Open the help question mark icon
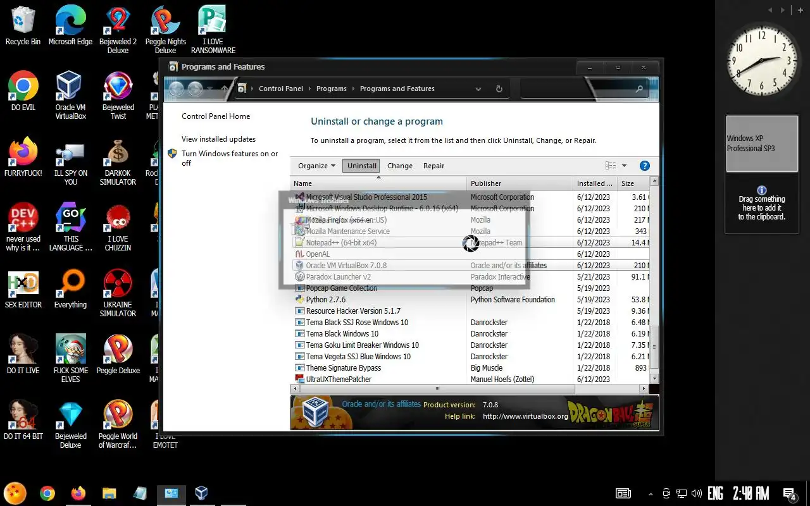The width and height of the screenshot is (810, 506). [645, 166]
